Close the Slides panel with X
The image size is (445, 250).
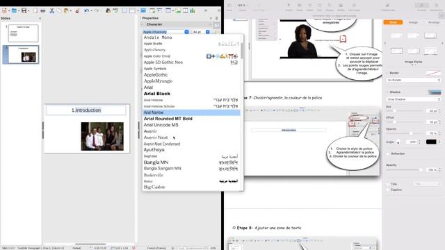tap(40, 18)
